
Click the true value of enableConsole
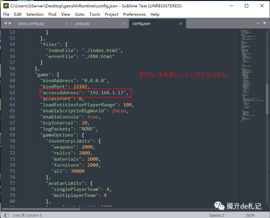pyautogui.click(x=93, y=117)
